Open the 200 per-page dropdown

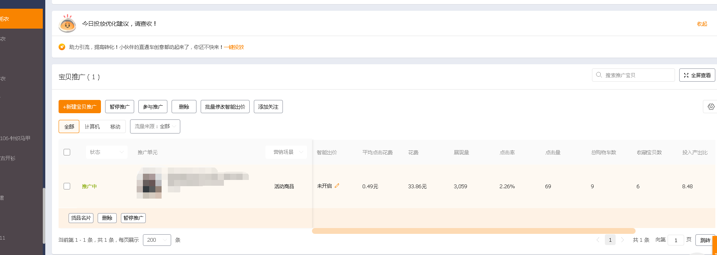[x=157, y=240]
